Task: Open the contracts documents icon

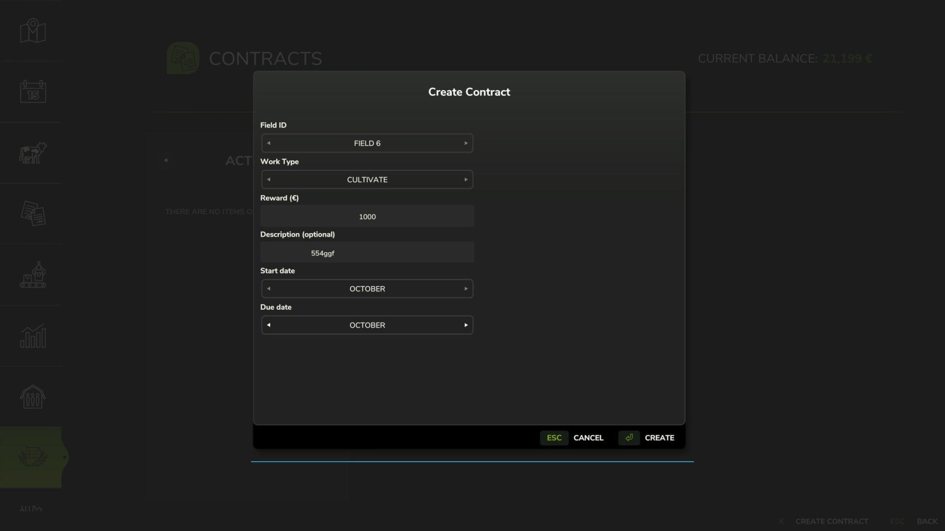Action: coord(32,213)
